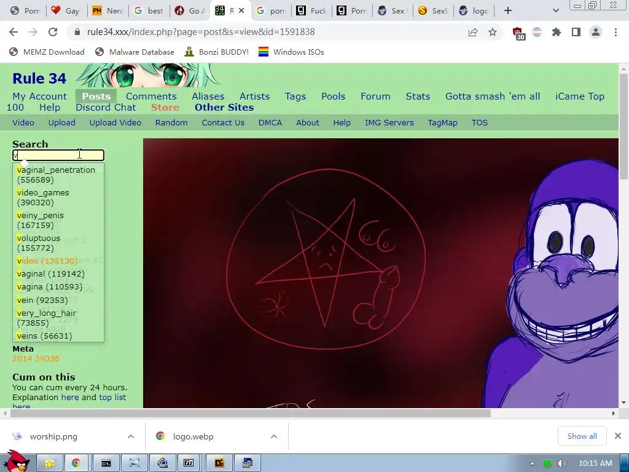Click the Rule 34 site title
This screenshot has width=629, height=472.
tap(39, 78)
